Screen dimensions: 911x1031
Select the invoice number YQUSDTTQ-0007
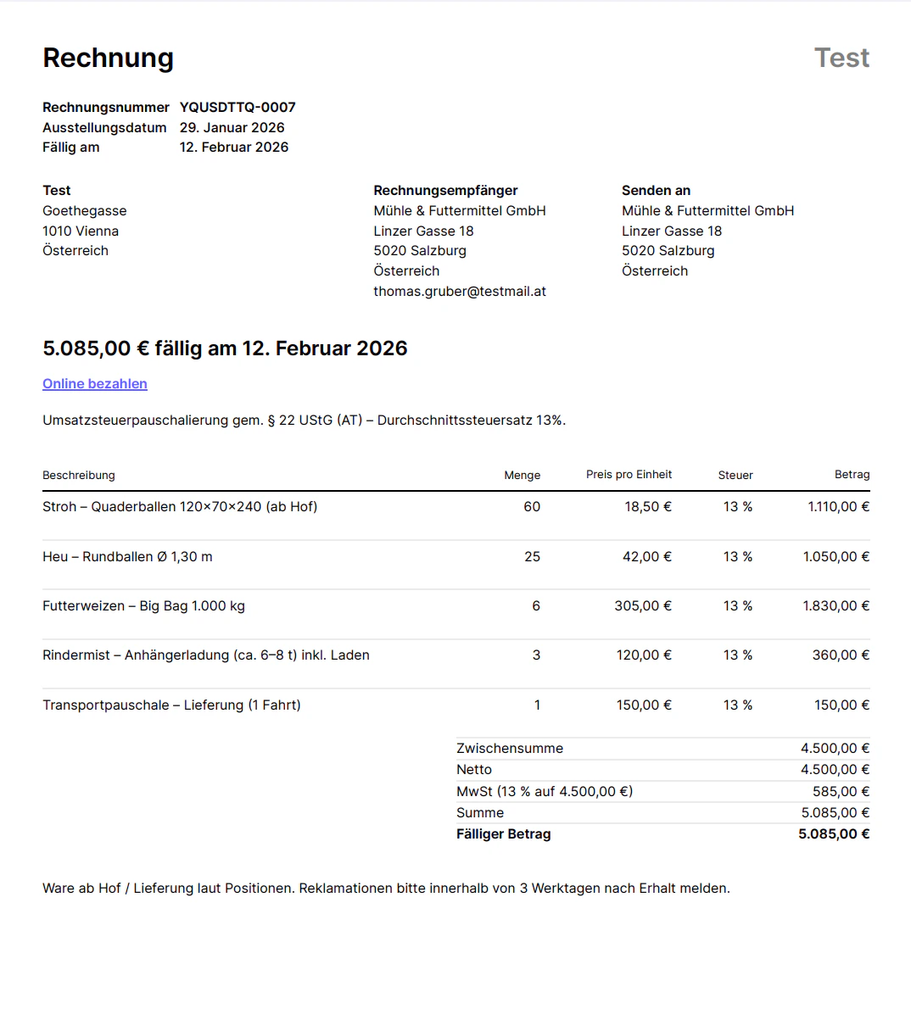(x=238, y=107)
